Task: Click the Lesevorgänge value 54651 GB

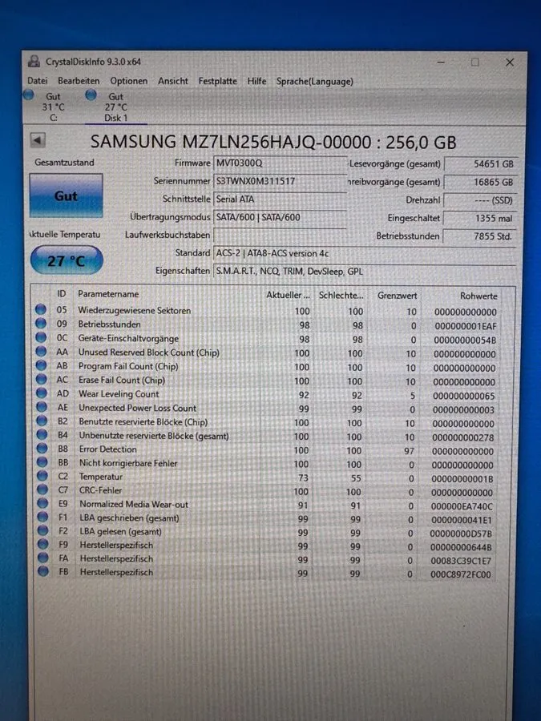Action: (481, 164)
